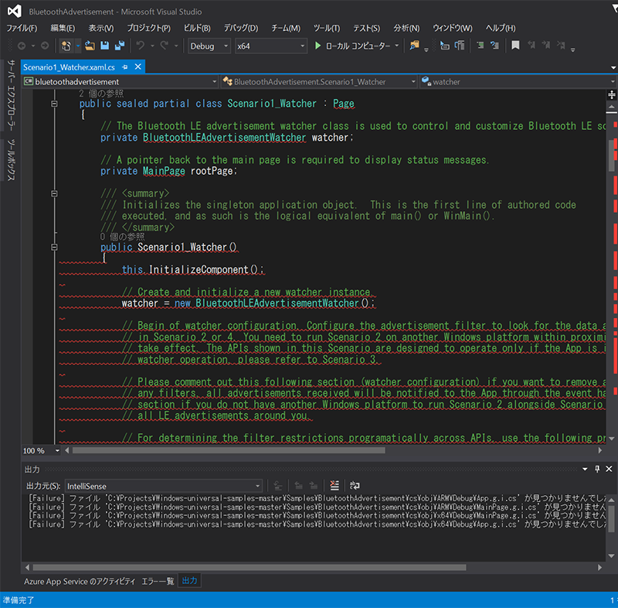Image resolution: width=618 pixels, height=608 pixels.
Task: Switch to the エラー一覧 tab
Action: pyautogui.click(x=158, y=580)
